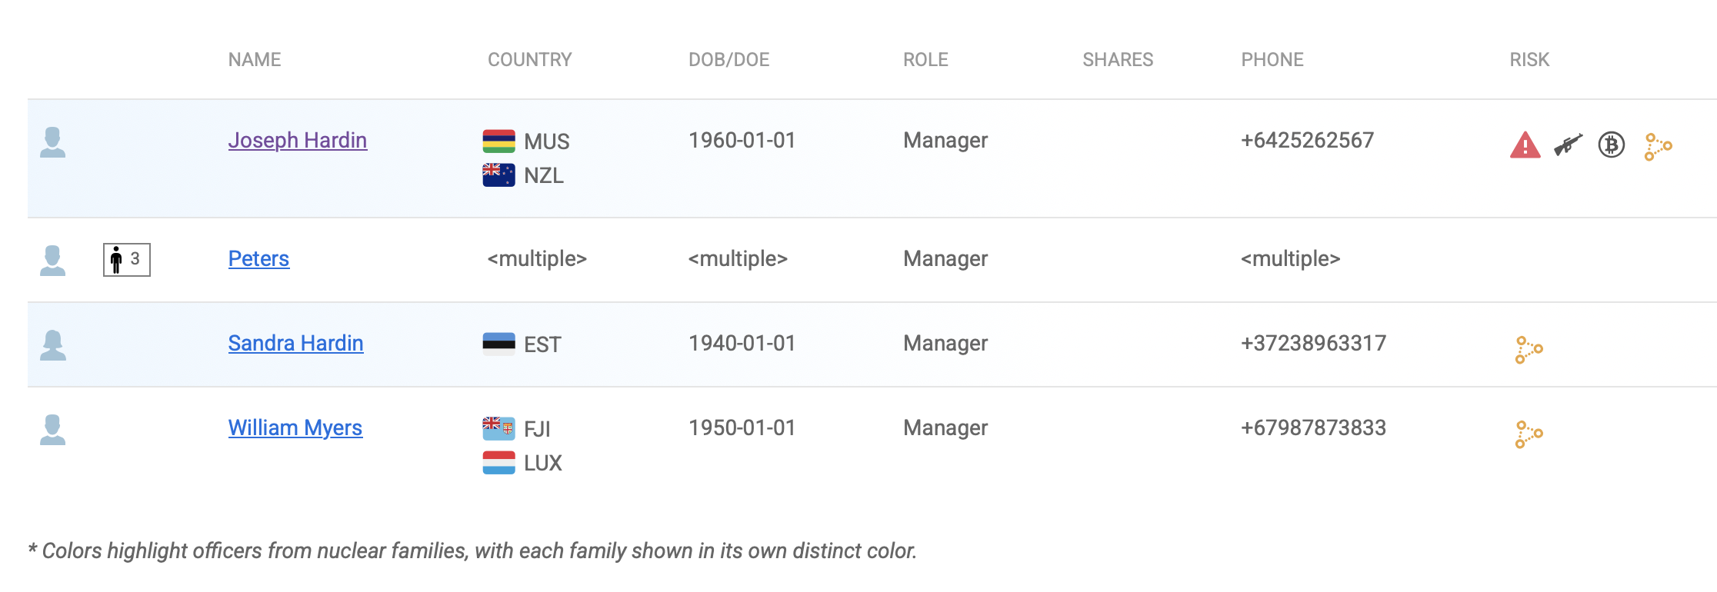1717x592 pixels.
Task: Click the red warning triangle for Joseph Hardin
Action: [x=1525, y=145]
